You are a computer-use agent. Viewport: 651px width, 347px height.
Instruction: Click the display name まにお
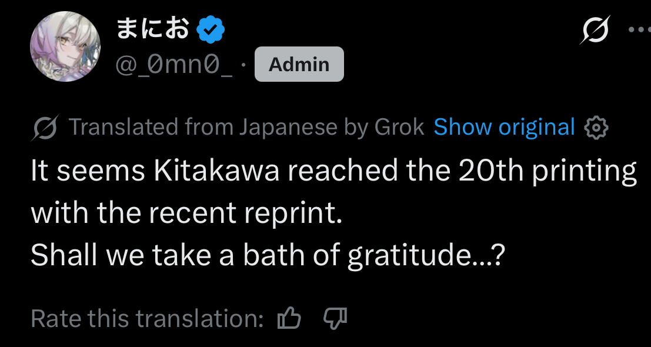click(x=152, y=28)
